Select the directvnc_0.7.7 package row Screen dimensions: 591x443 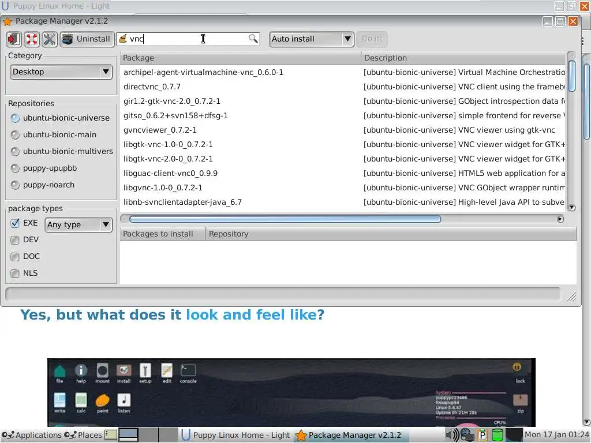point(343,87)
